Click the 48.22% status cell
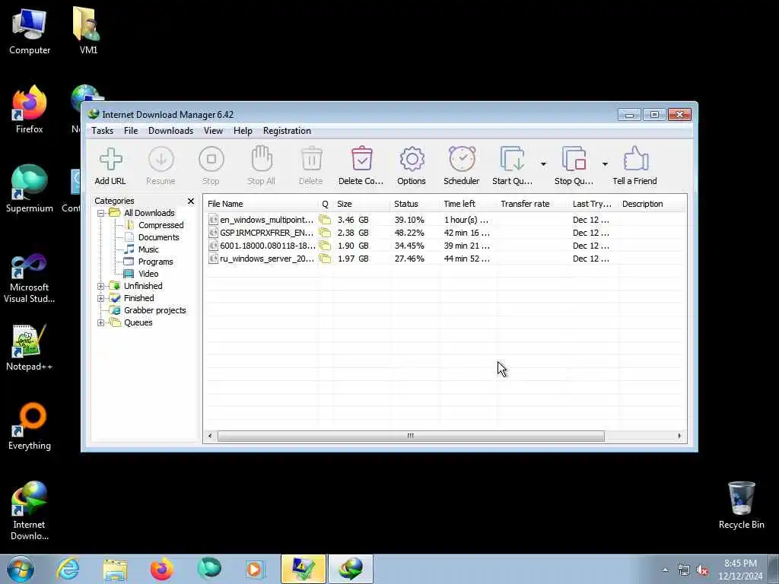 [x=409, y=233]
